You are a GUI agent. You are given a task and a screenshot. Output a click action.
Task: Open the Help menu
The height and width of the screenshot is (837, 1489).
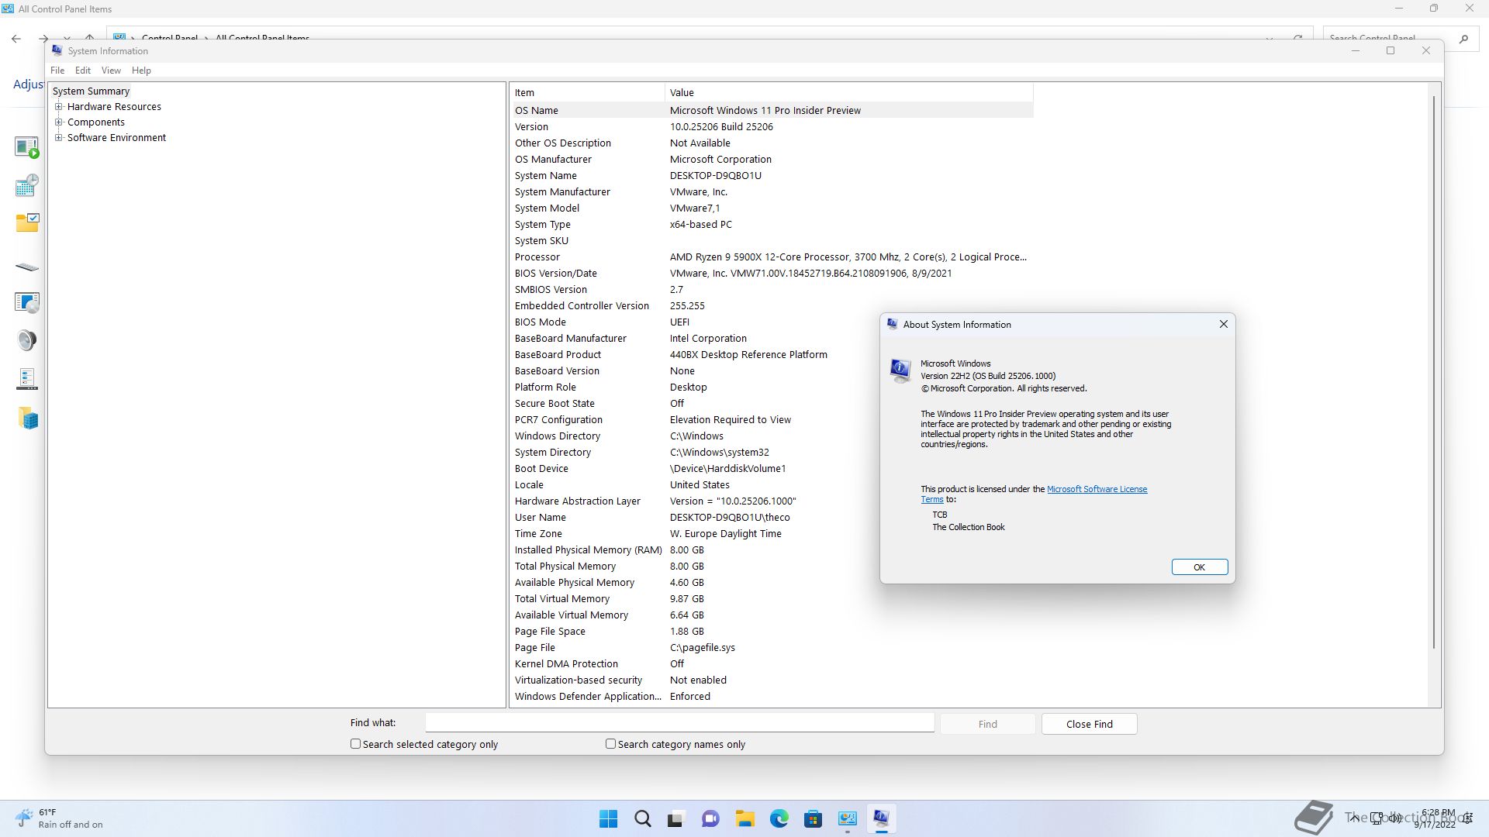(x=141, y=71)
